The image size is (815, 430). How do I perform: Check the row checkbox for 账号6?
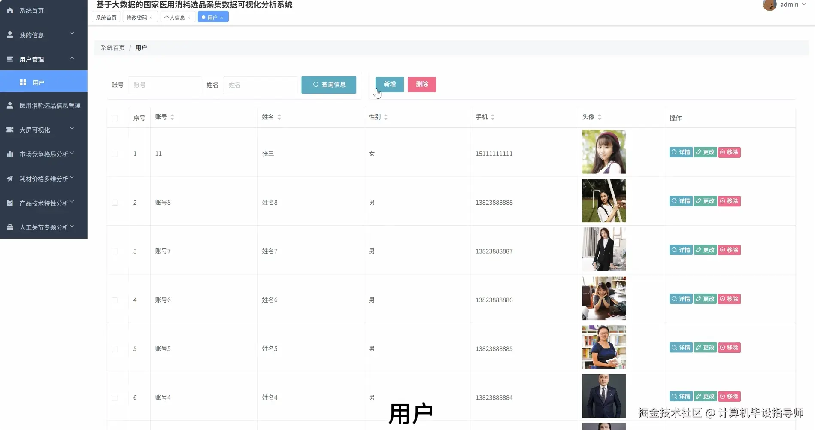pos(115,300)
